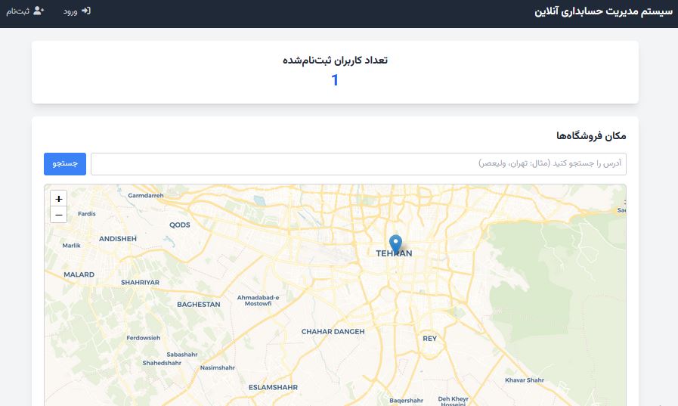Go to home via the سیستم مدیریت حسابداری آنلاین title
Viewport: 678px width, 406px height.
click(604, 11)
